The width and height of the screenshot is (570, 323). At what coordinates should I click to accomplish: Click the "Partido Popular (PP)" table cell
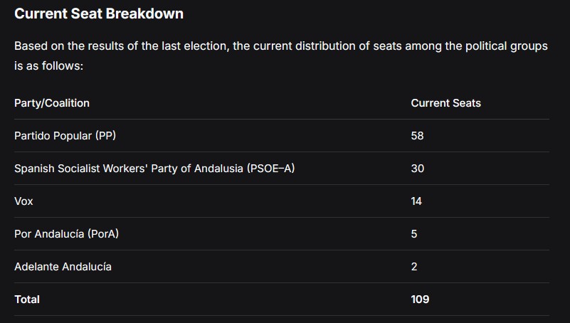pos(65,135)
